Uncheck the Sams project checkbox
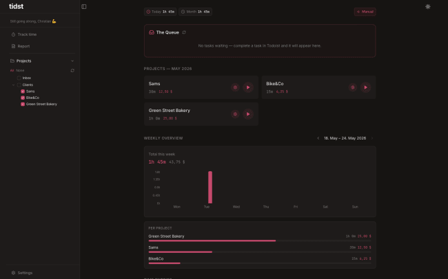This screenshot has height=279, width=448. [x=23, y=91]
